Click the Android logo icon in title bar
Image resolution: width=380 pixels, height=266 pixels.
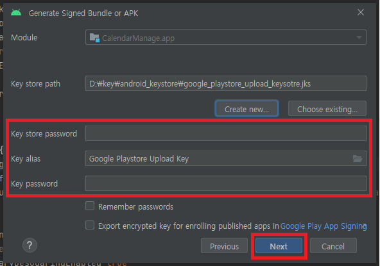16,13
